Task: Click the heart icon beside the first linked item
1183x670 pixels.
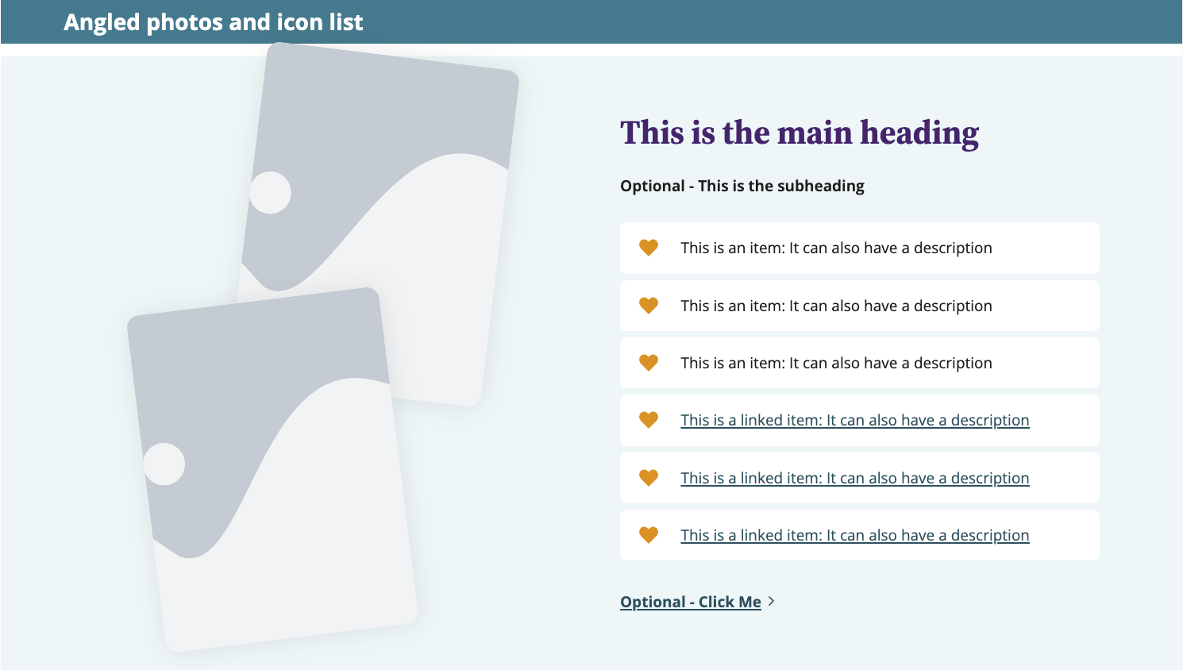Action: [649, 420]
